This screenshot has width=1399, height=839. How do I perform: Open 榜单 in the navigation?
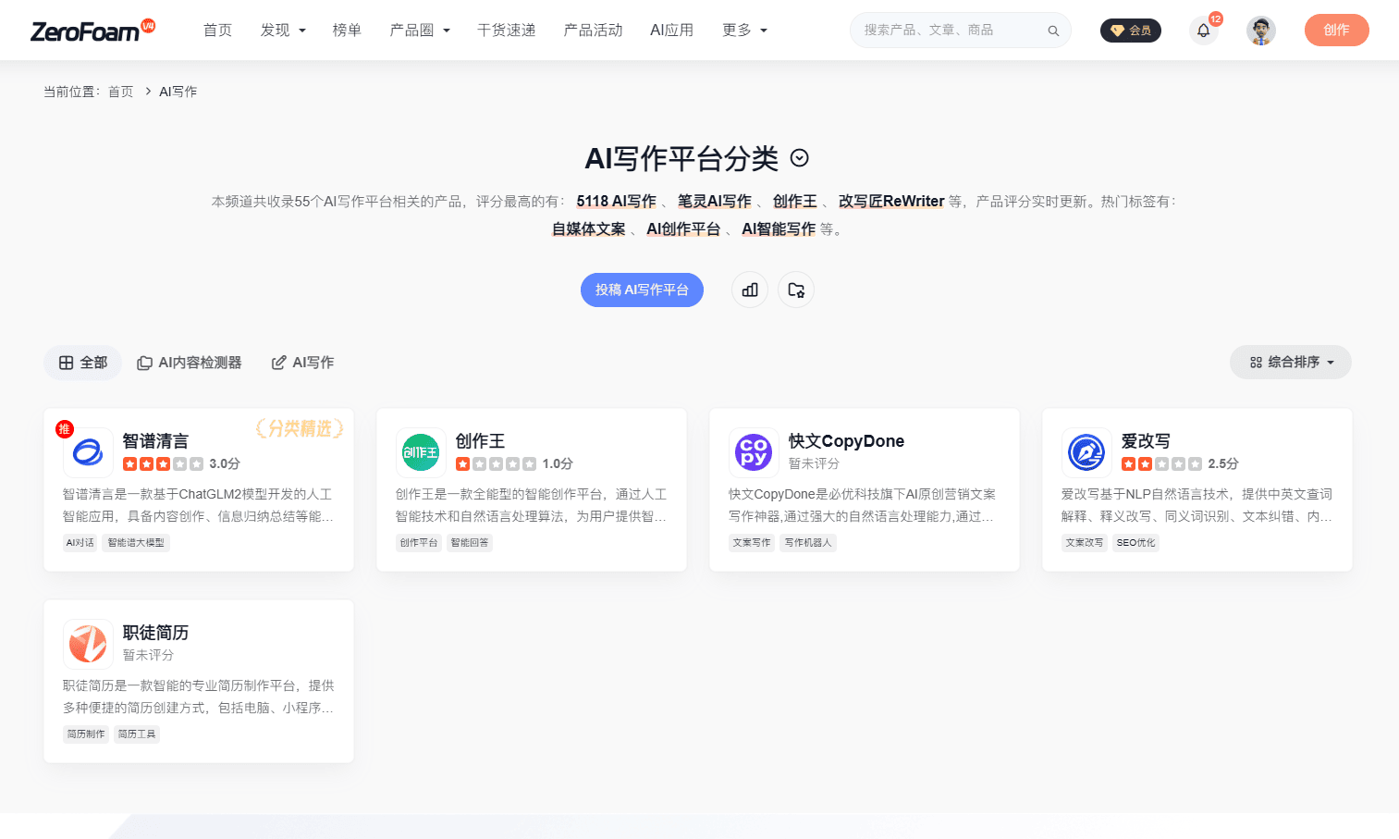(x=347, y=31)
